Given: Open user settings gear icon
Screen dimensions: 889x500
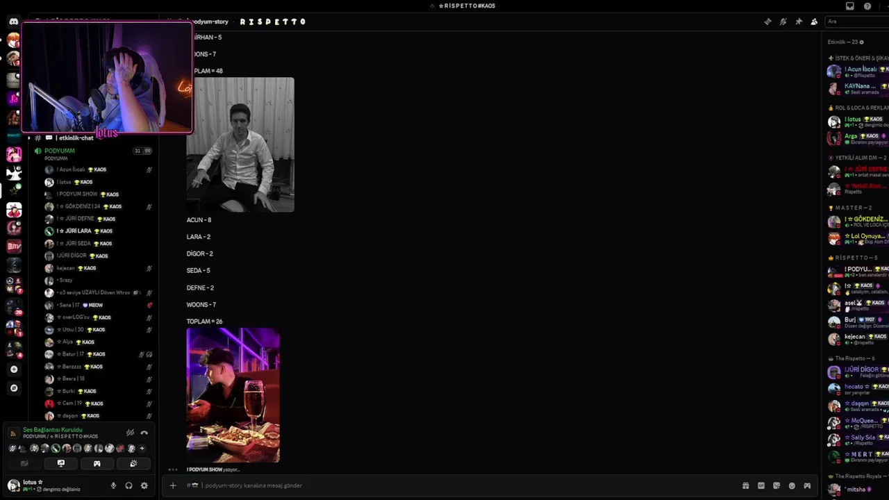Looking at the screenshot, I should pos(144,485).
